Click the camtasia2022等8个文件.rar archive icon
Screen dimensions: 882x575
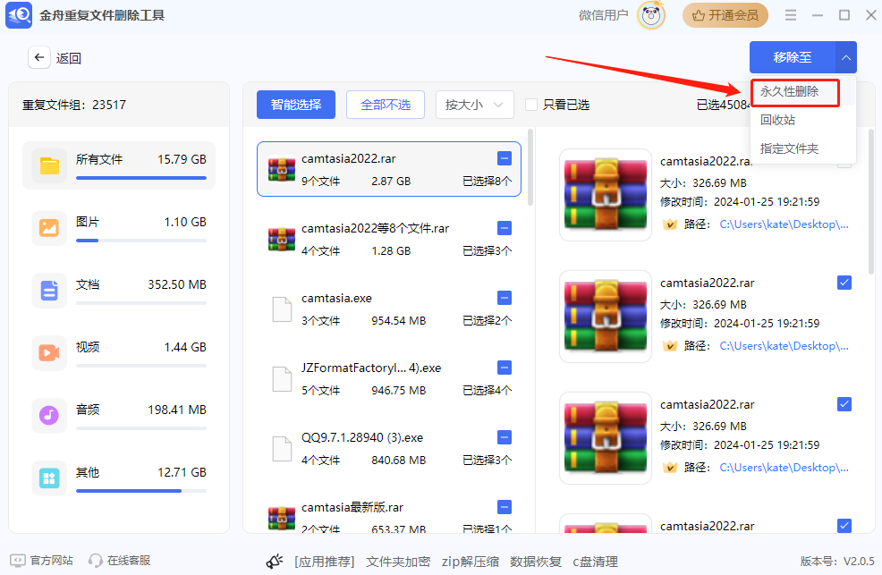tap(282, 239)
